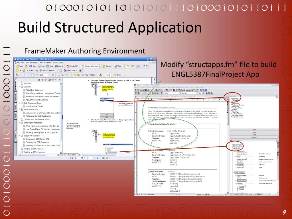Click the Open folder icon in Acrobat toolbar
This screenshot has height=219, width=292.
(x=17, y=66)
